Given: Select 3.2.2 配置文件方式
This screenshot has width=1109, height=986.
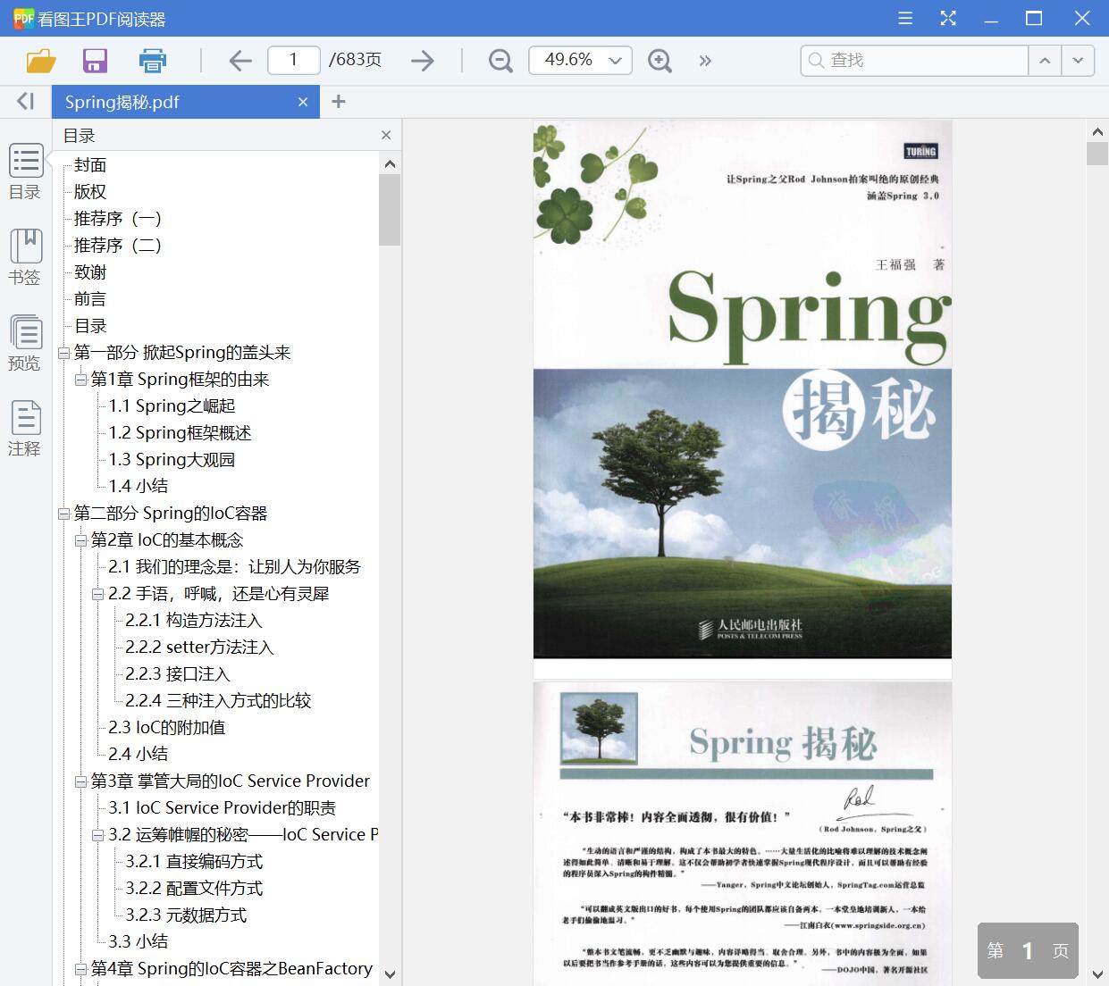Looking at the screenshot, I should tap(194, 889).
